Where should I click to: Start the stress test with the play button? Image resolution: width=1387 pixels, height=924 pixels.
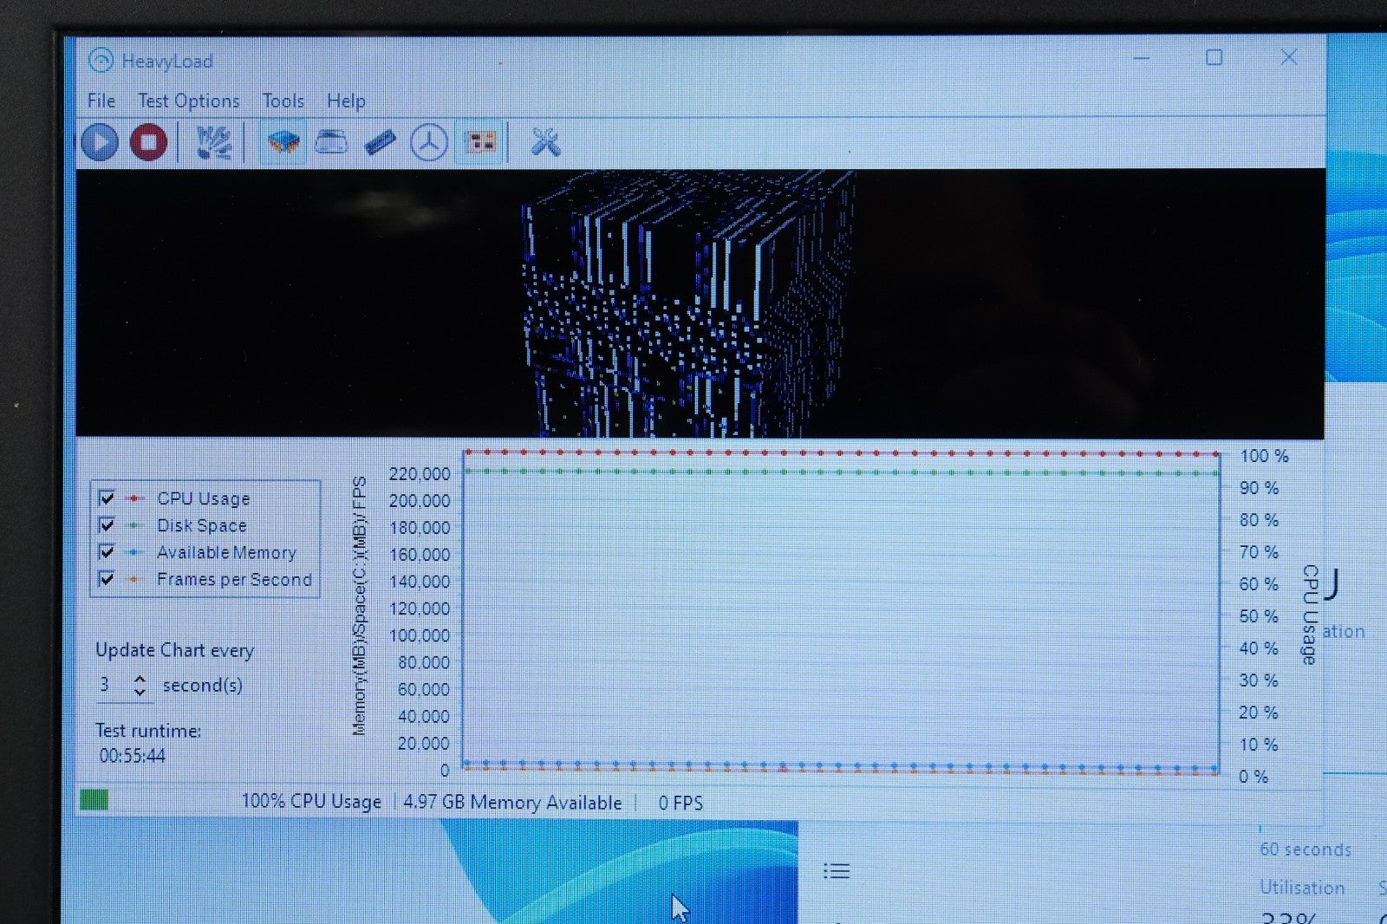coord(100,142)
